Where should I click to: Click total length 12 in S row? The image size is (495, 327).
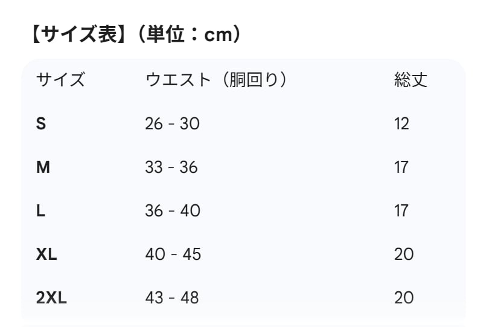[x=401, y=124]
